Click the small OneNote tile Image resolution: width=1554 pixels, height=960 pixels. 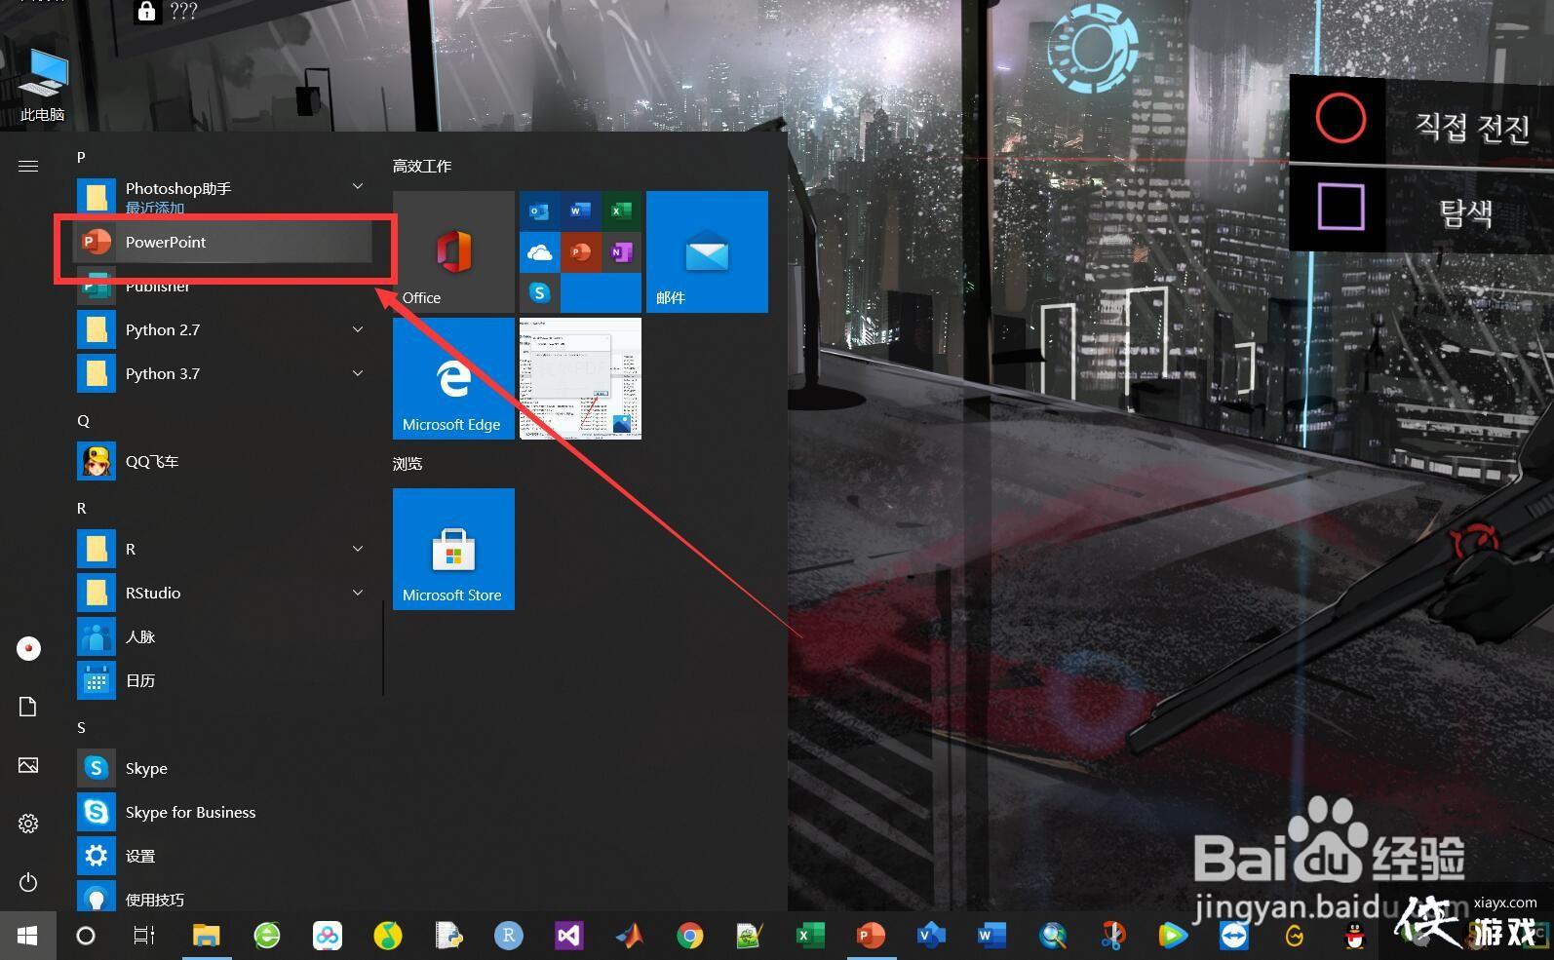(x=621, y=252)
